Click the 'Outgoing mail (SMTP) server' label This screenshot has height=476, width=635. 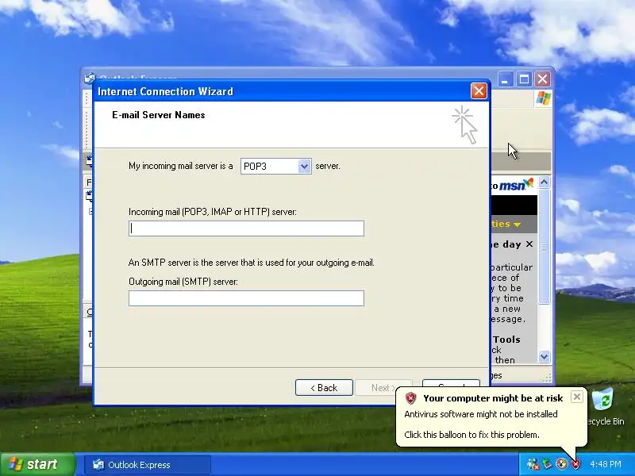pyautogui.click(x=183, y=282)
